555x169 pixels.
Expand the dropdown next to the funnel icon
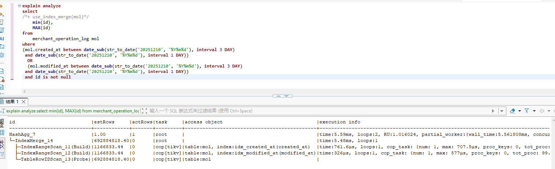pyautogui.click(x=534, y=111)
